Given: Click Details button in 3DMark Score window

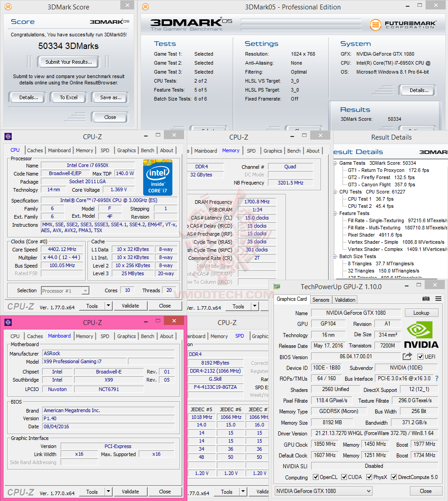Looking at the screenshot, I should pyautogui.click(x=28, y=97).
